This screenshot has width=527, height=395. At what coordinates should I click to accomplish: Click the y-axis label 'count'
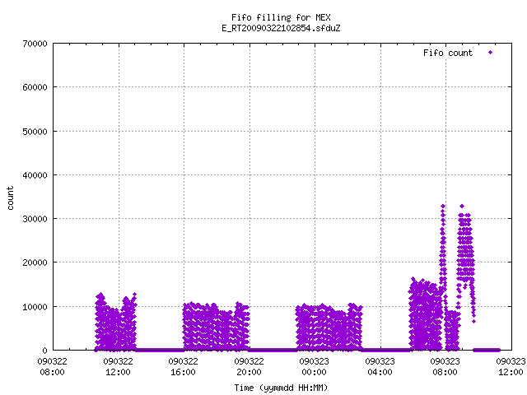10,198
